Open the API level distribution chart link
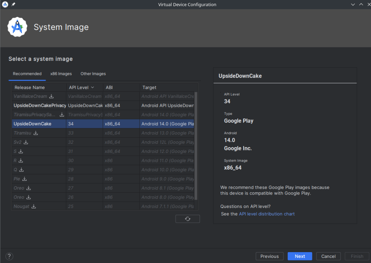Viewport: 371px width, 263px height. (267, 214)
